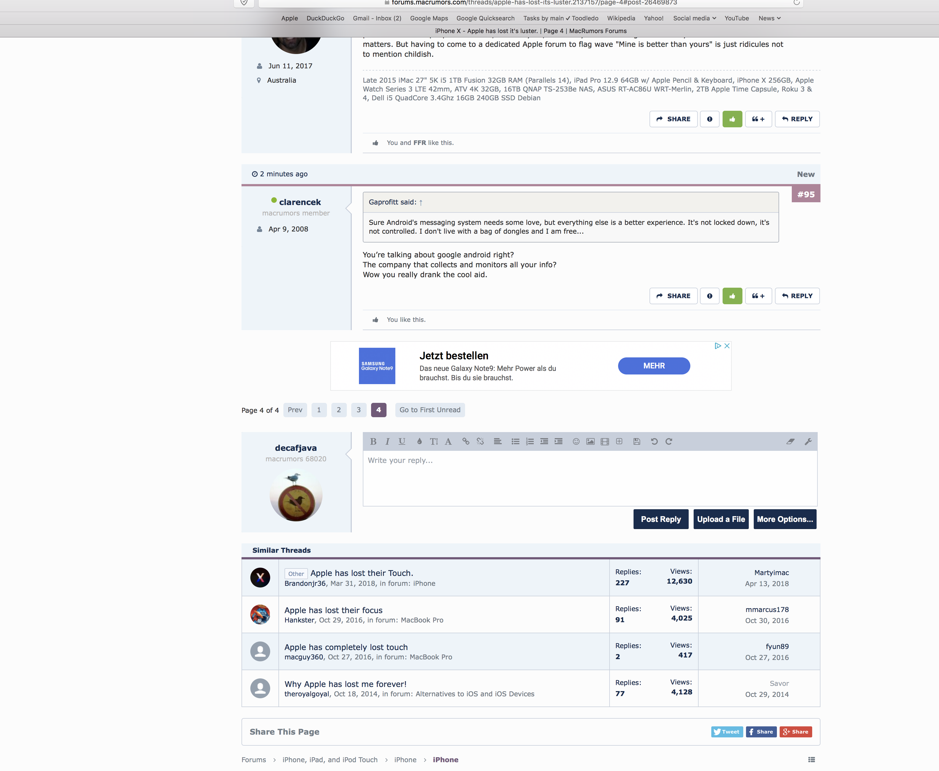939x771 pixels.
Task: Click the font size tool in editor
Action: (434, 441)
